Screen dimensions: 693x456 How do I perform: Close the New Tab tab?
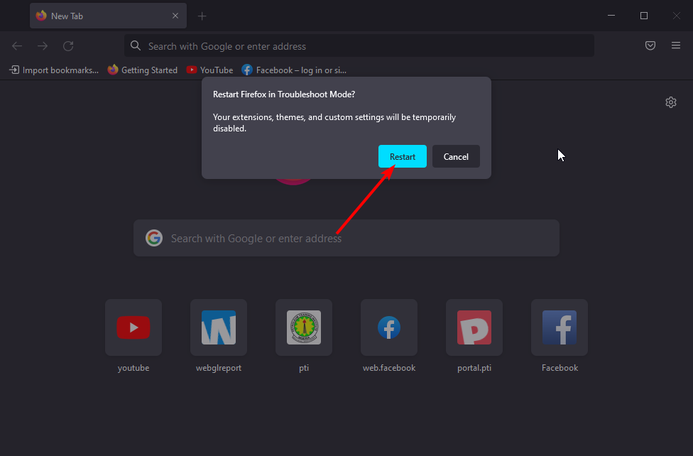click(x=175, y=16)
